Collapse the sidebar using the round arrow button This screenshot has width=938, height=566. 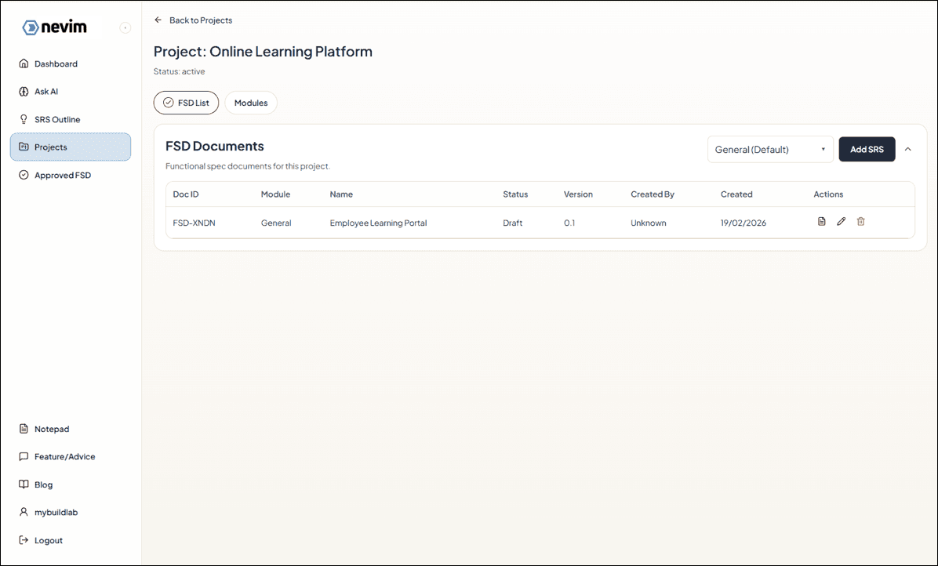tap(125, 28)
